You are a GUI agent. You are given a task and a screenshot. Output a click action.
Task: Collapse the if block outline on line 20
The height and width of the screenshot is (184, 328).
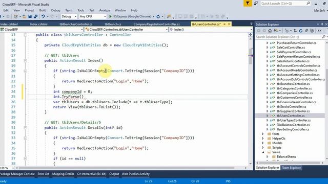pyautogui.click(x=25, y=71)
